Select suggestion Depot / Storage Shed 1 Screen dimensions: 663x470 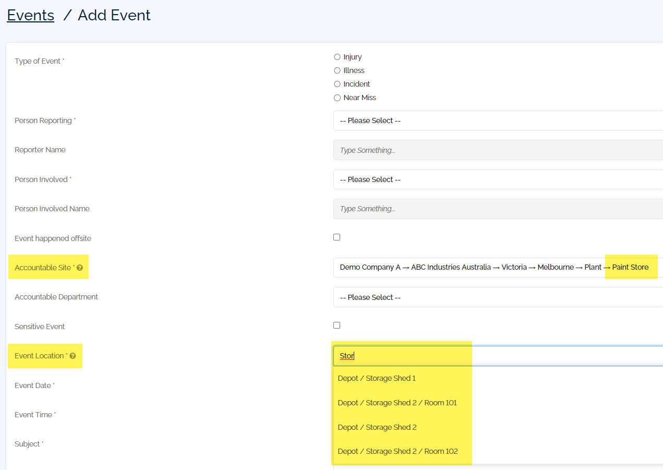pos(377,378)
